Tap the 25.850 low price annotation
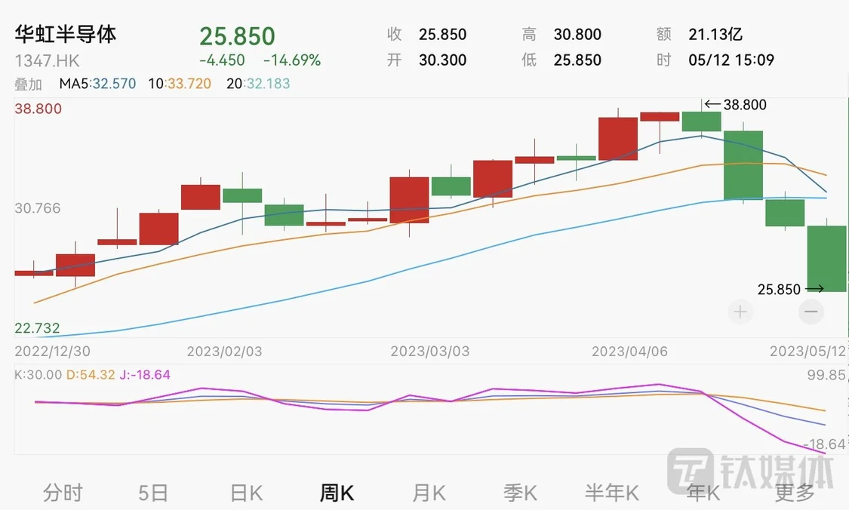Screen dimensions: 849x510 [779, 290]
